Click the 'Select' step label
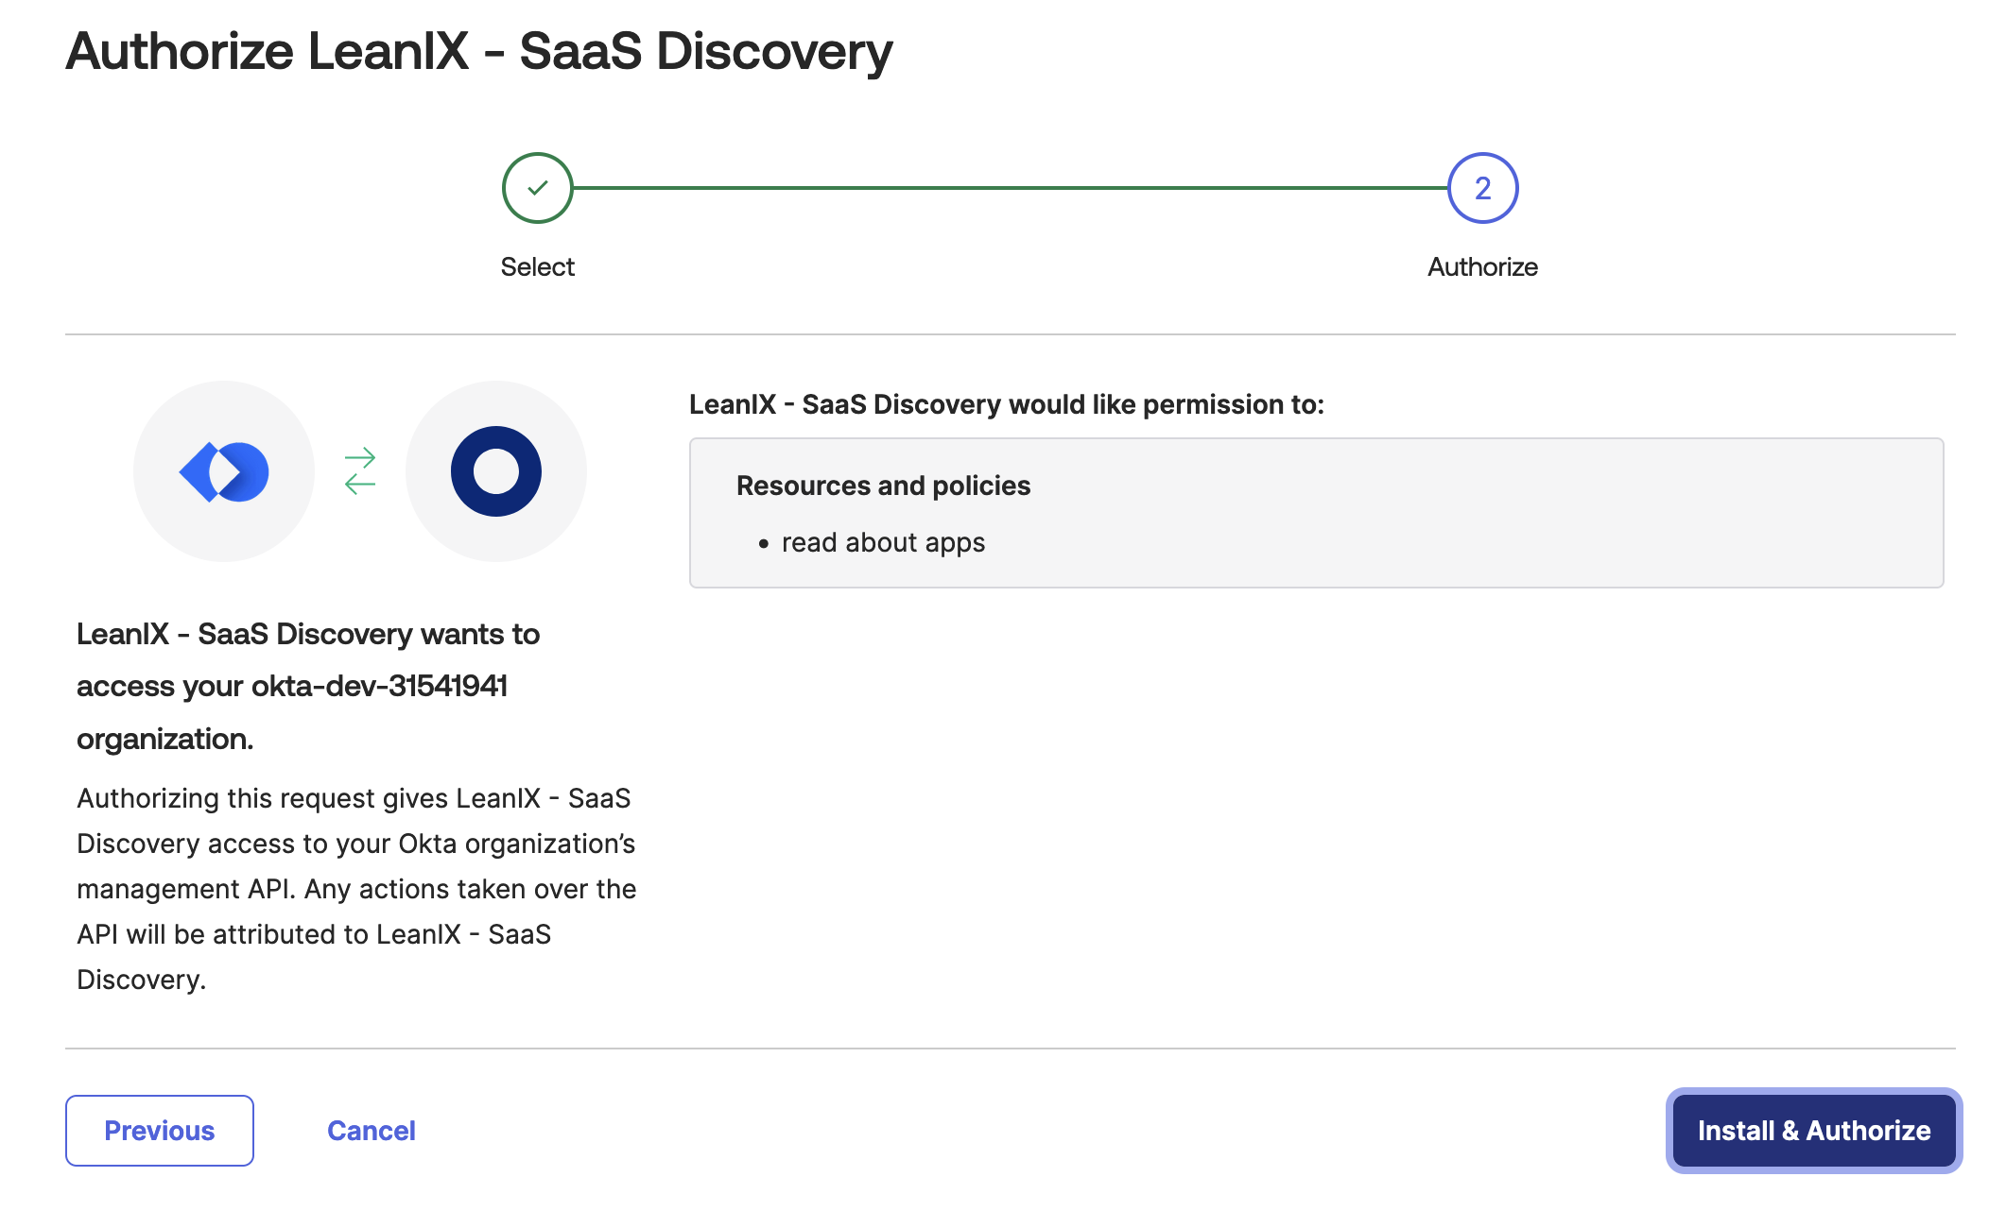 point(537,267)
